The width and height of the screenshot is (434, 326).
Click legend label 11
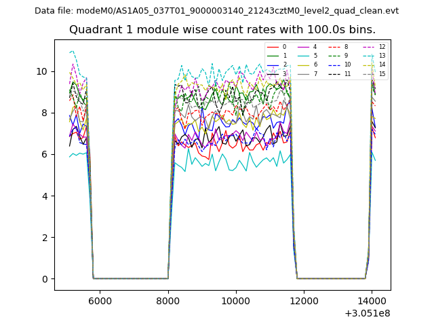(x=347, y=73)
